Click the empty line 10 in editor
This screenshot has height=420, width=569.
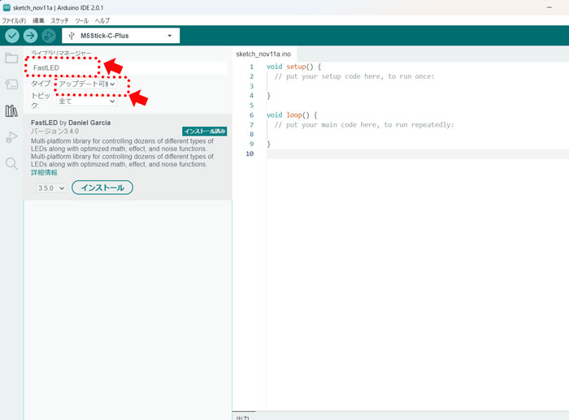[417, 154]
